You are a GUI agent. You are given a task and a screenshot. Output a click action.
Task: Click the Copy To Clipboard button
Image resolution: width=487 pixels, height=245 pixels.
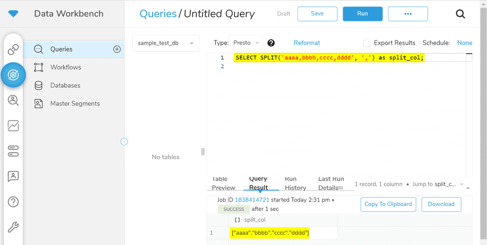(388, 204)
